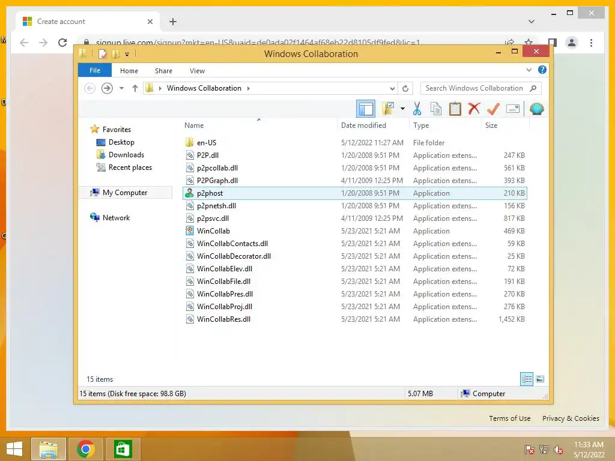The image size is (615, 461).
Task: Expand the address bar path chevron after Windows Collaboration
Action: pyautogui.click(x=248, y=88)
